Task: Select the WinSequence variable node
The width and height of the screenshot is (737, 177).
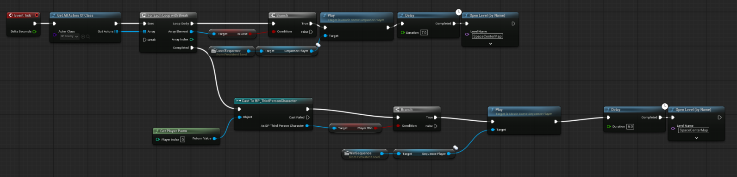Action: [x=365, y=154]
